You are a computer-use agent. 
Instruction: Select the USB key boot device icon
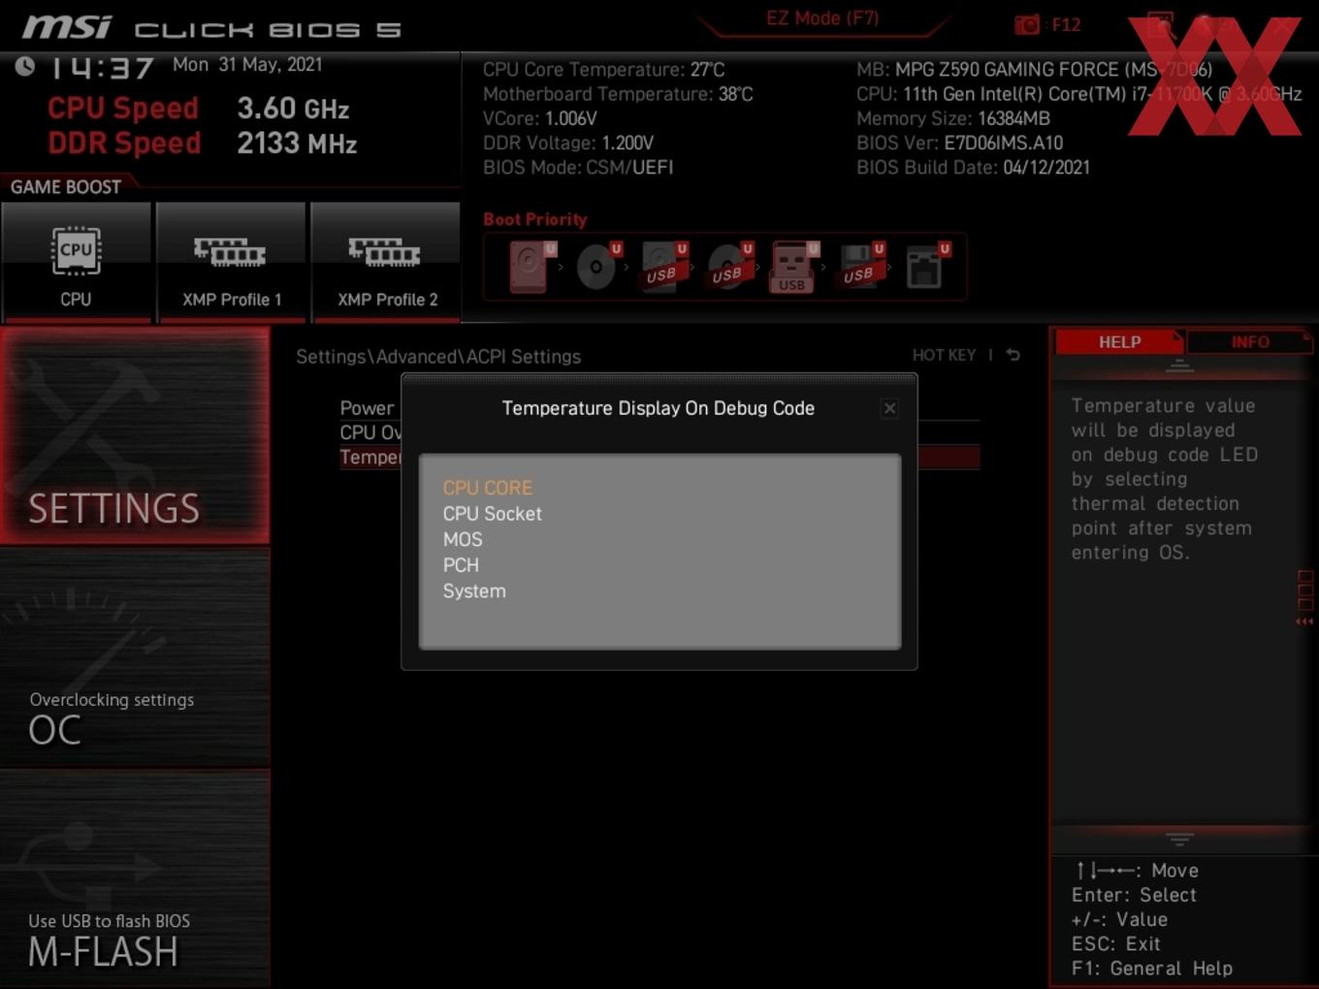(x=794, y=267)
